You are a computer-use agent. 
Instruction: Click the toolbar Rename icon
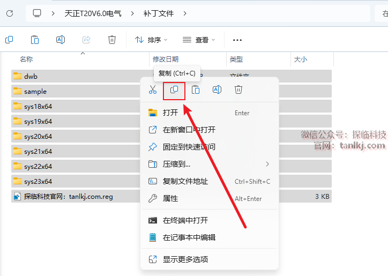[x=61, y=40]
